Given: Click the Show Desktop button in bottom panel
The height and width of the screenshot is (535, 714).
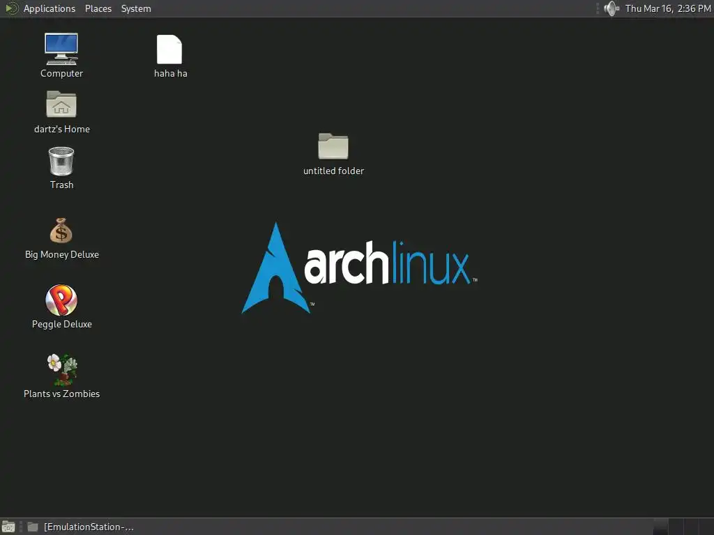Looking at the screenshot, I should [x=8, y=527].
